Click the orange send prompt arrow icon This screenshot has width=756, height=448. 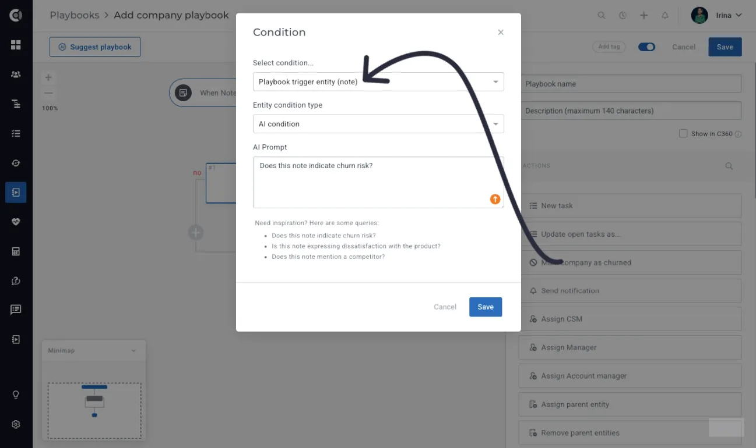[495, 199]
